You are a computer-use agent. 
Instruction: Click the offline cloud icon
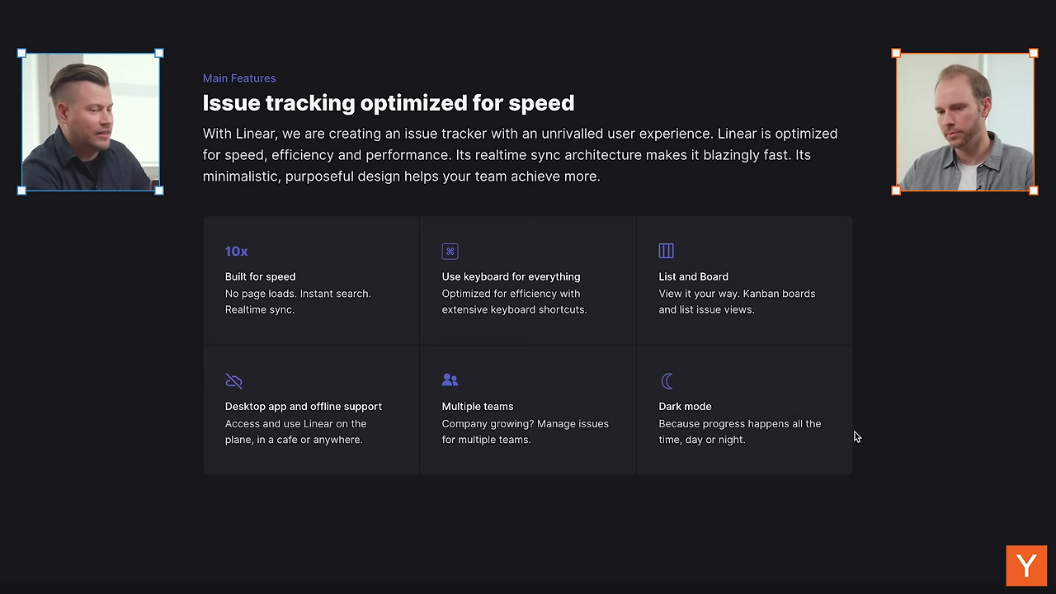(233, 380)
